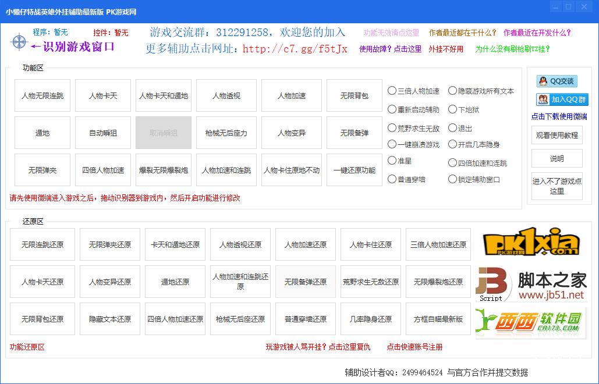Minimize the window from the title bar
Viewport: 599px width, 384px height.
554,7
